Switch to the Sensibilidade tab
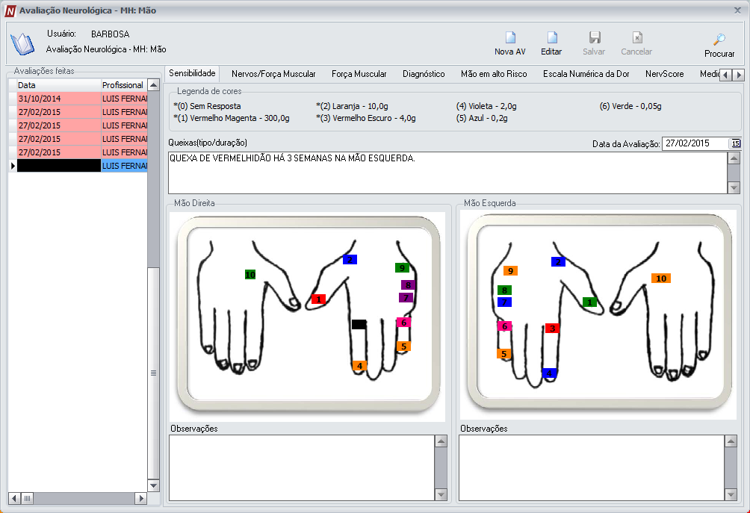Viewport: 750px width, 513px height. 192,73
